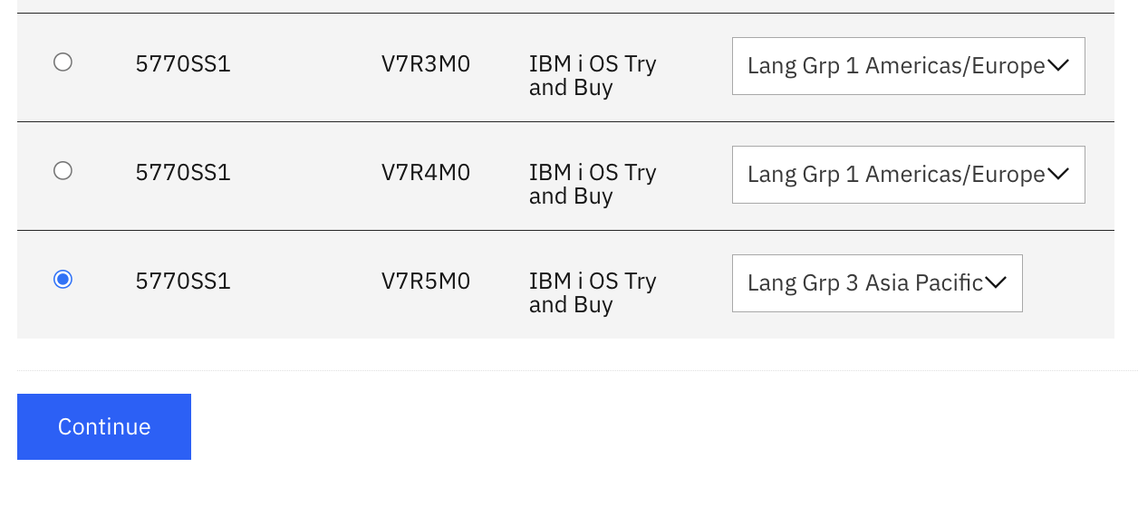Click the empty radio circle beside V7R4M0
Viewport: 1138px width, 525px height.
click(63, 170)
